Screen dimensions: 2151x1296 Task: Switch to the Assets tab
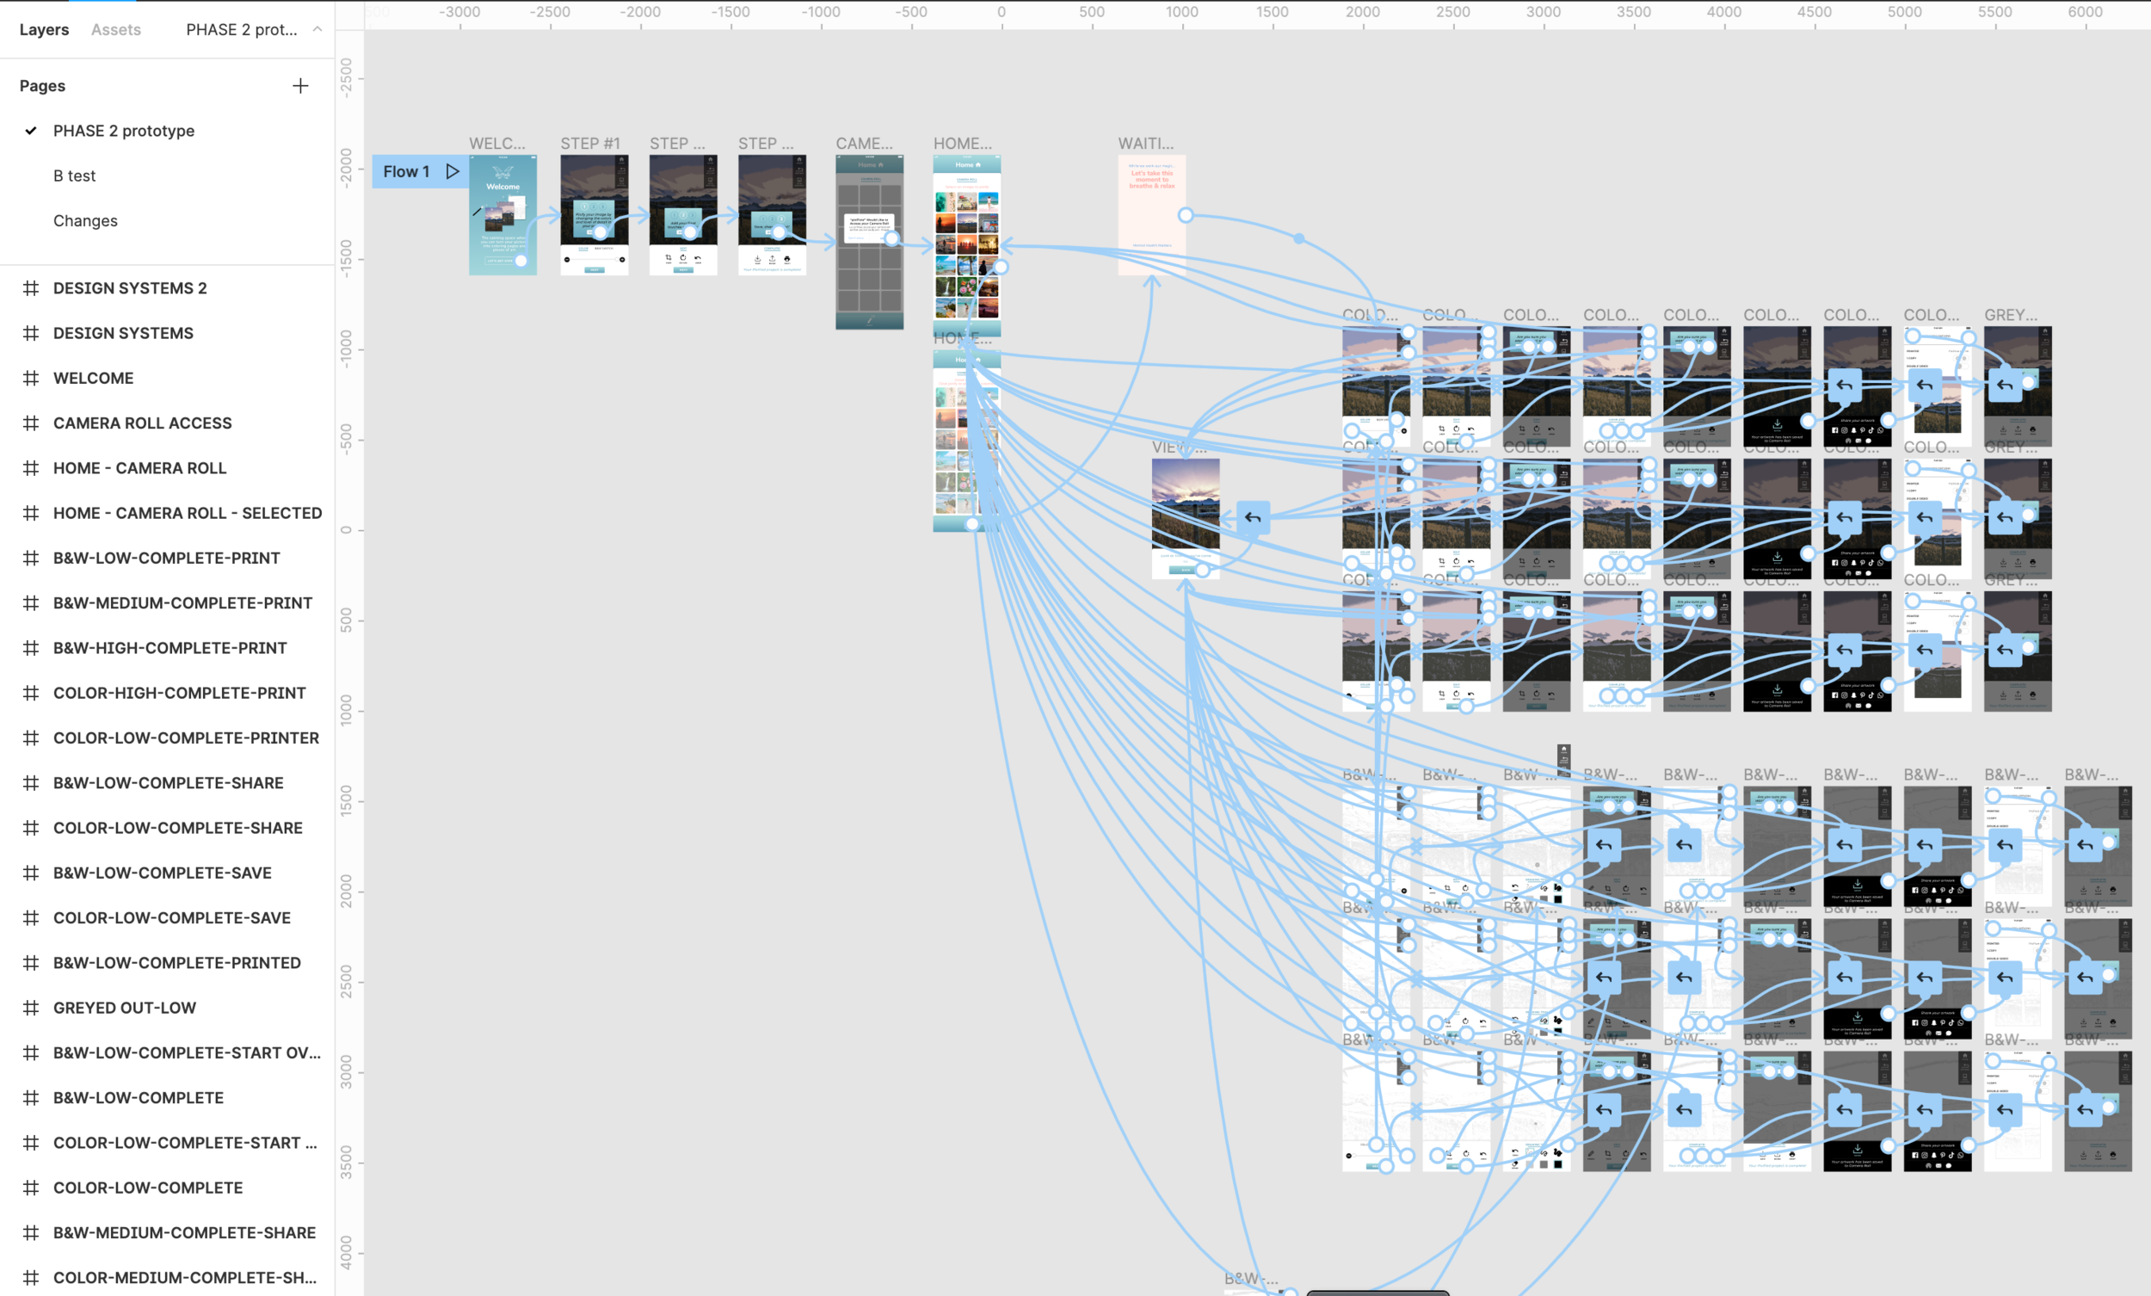point(115,30)
